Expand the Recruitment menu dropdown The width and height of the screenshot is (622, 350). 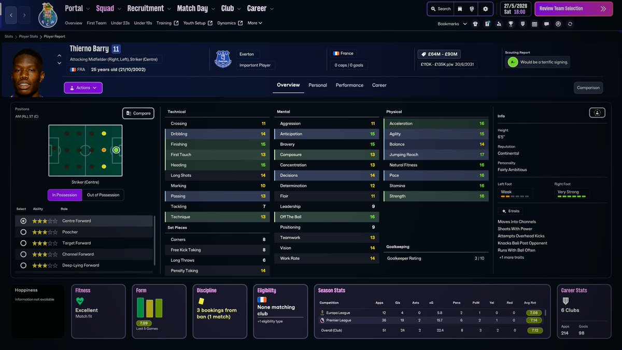pyautogui.click(x=149, y=8)
